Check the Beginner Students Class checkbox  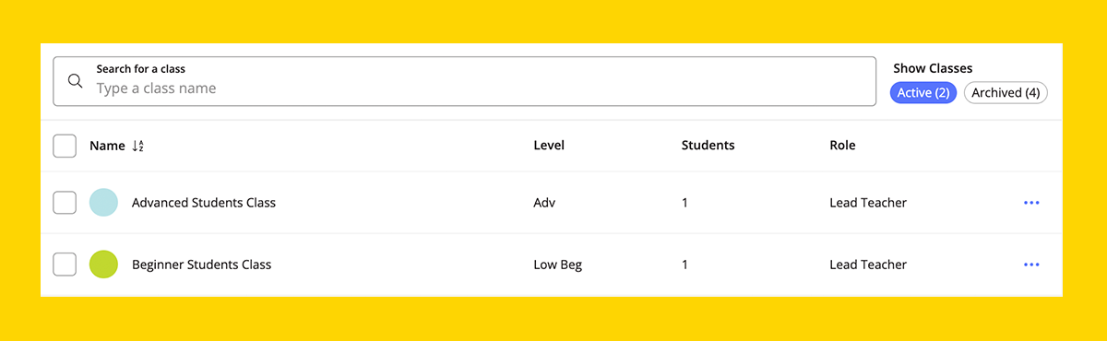(x=65, y=265)
